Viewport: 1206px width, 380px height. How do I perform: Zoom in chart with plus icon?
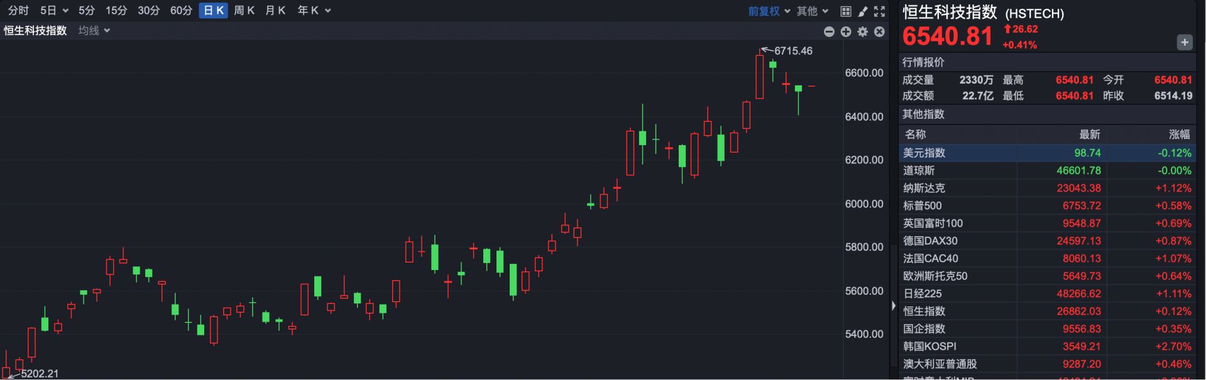click(846, 31)
